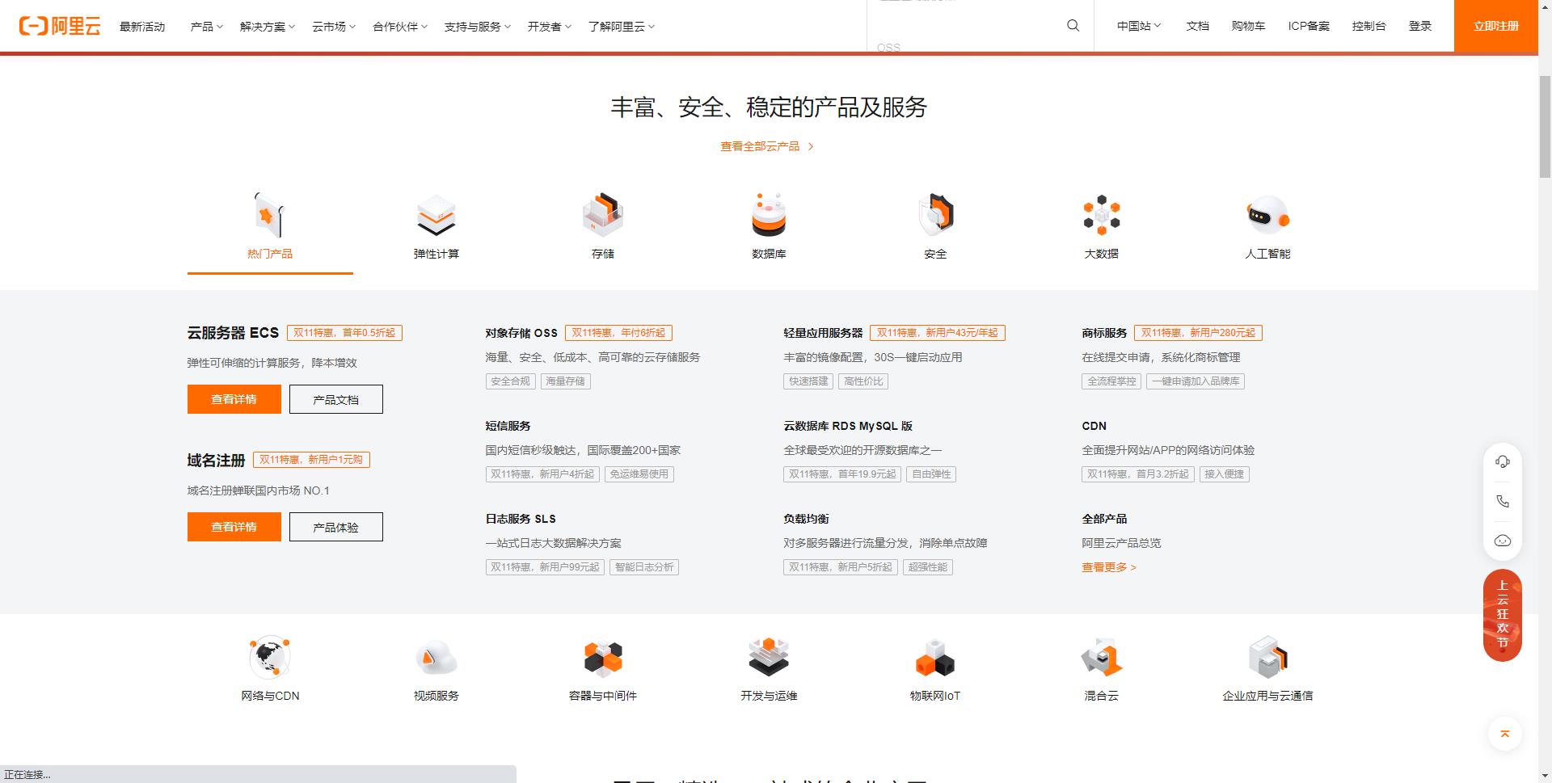Open the 查看全部云产品 link
This screenshot has width=1552, height=783.
(767, 146)
